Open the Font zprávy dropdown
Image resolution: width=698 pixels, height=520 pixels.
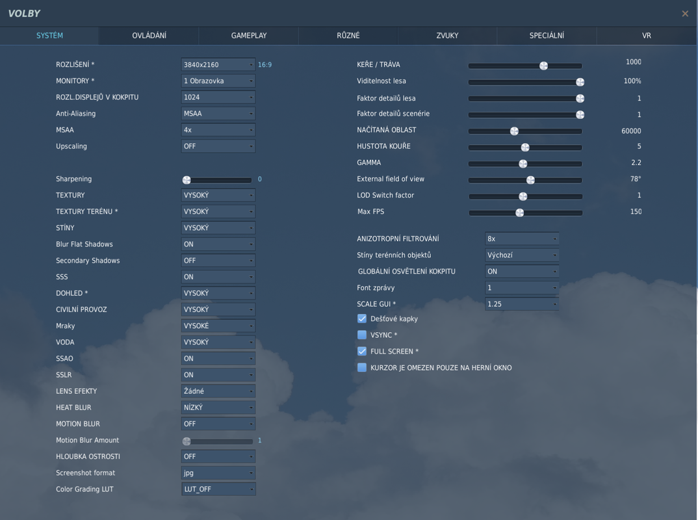[x=522, y=287]
